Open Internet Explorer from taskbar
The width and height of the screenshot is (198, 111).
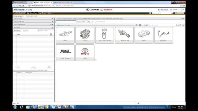(22, 107)
